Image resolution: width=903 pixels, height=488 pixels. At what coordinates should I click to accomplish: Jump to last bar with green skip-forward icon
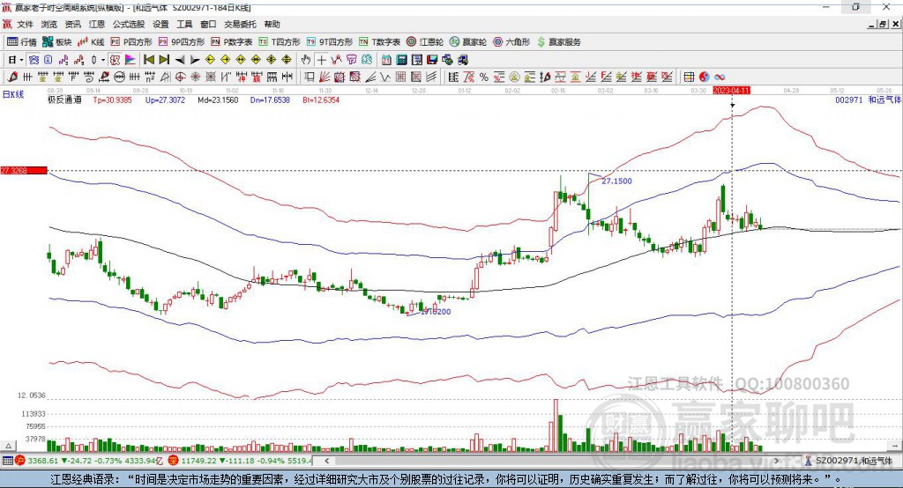pos(164,60)
